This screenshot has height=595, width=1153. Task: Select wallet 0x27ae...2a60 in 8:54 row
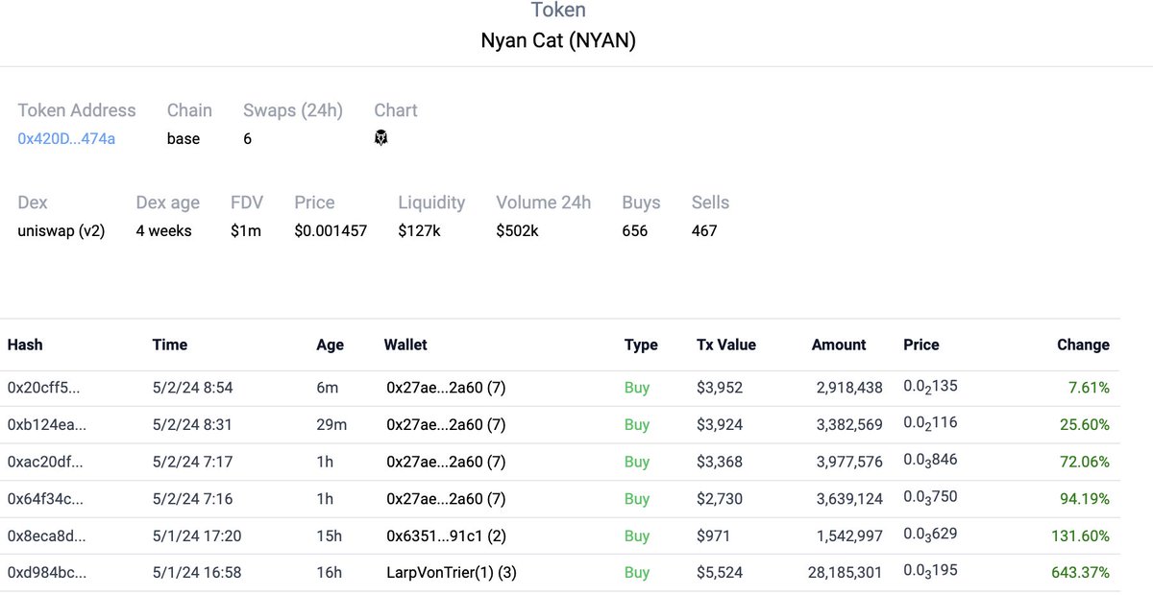446,388
